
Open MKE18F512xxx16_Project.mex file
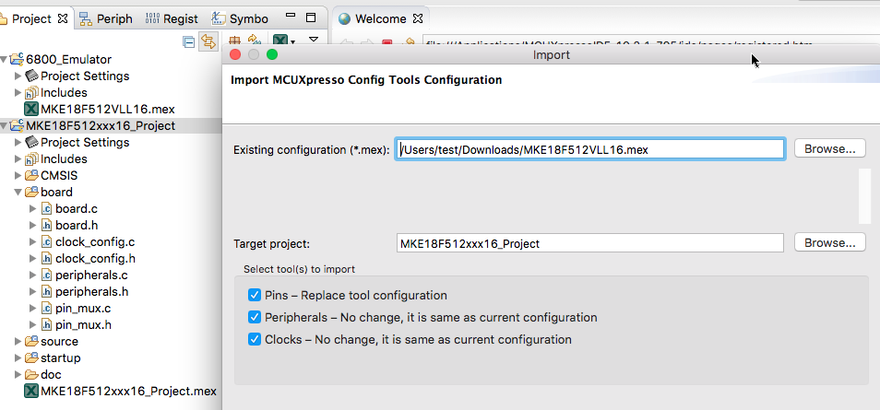pos(128,391)
